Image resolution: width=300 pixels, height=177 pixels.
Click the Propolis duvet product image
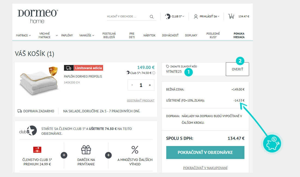pyautogui.click(x=39, y=81)
